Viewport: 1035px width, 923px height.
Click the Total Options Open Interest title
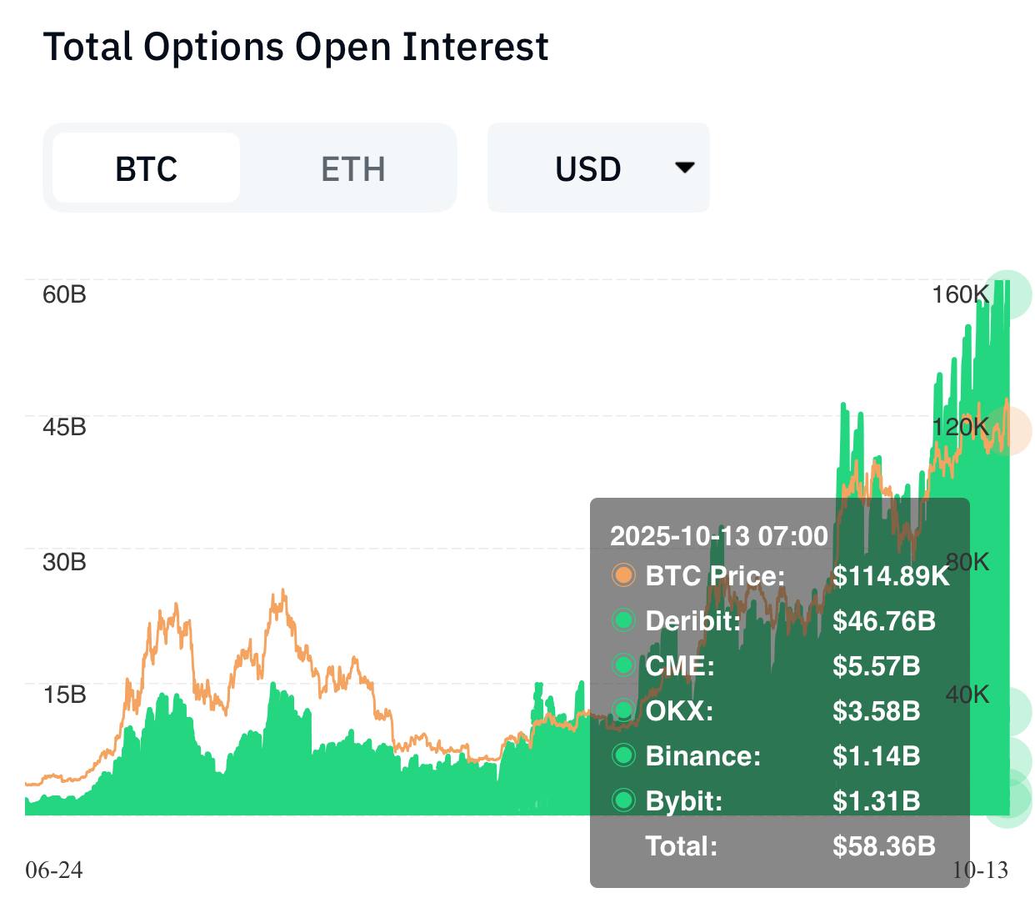(296, 47)
